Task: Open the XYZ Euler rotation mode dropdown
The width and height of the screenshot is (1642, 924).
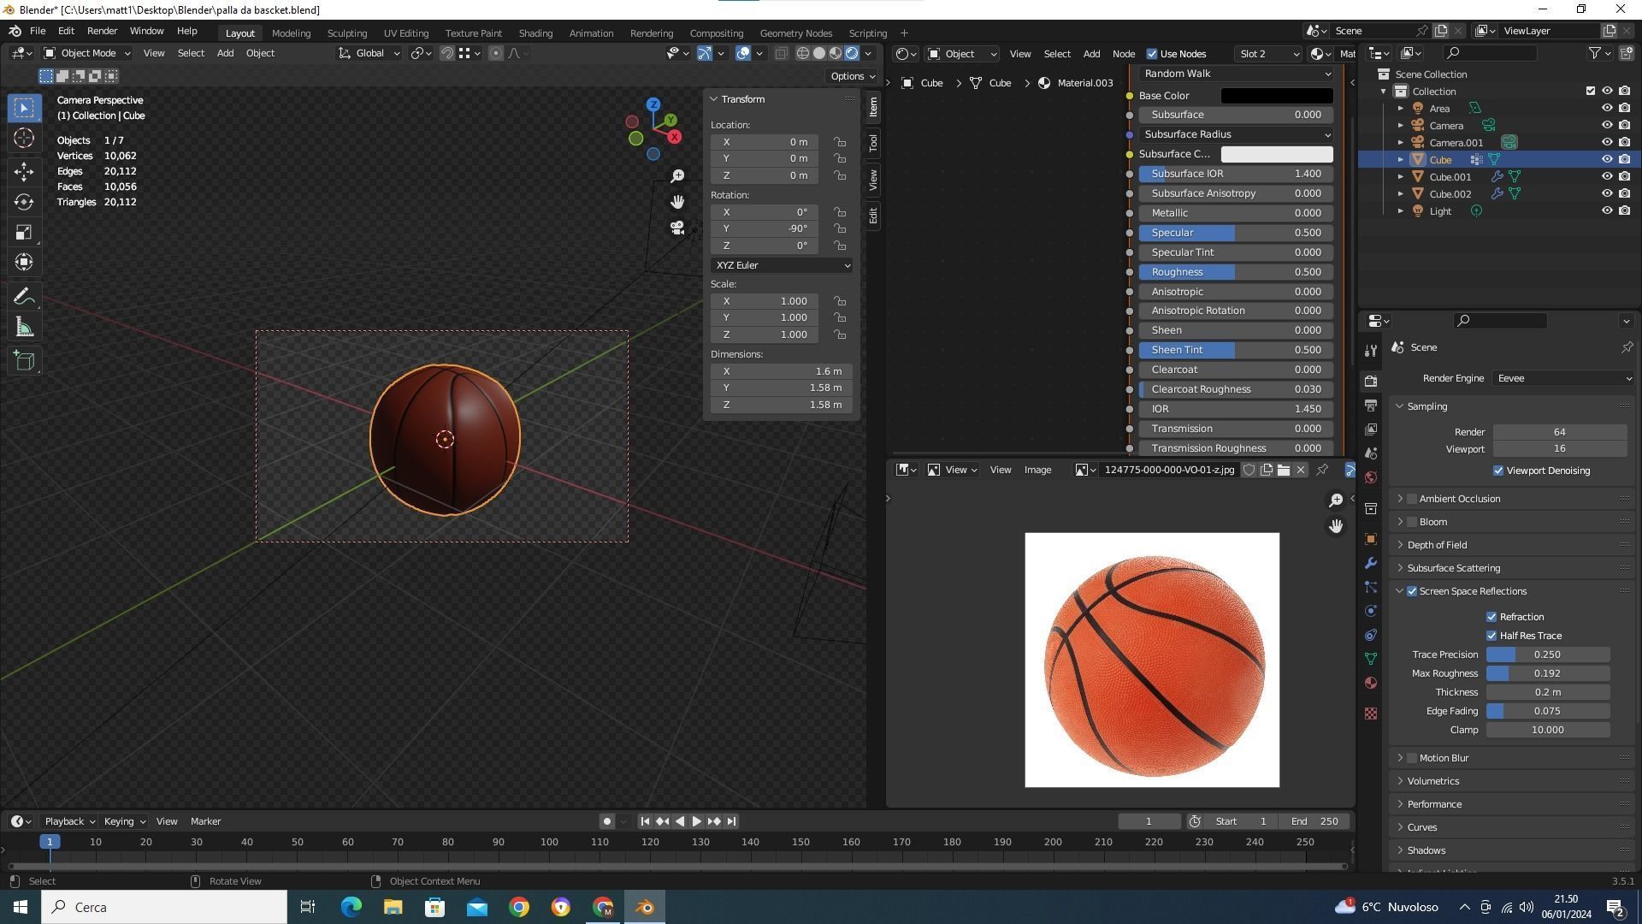Action: [782, 265]
